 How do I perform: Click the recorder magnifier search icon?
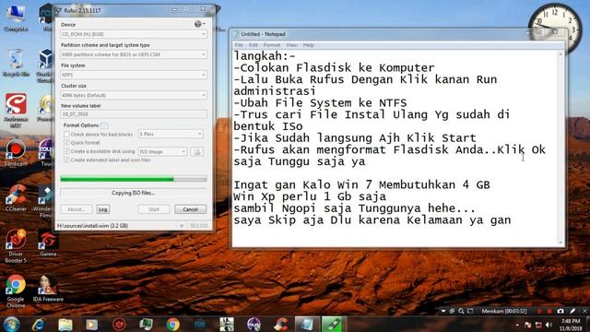click(461, 311)
